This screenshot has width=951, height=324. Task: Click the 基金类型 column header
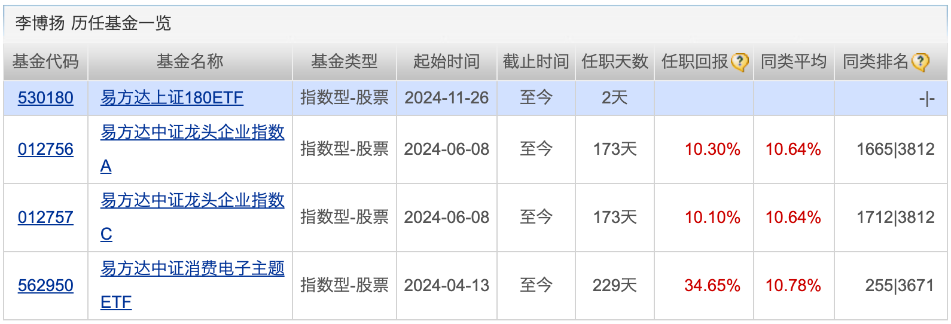345,62
